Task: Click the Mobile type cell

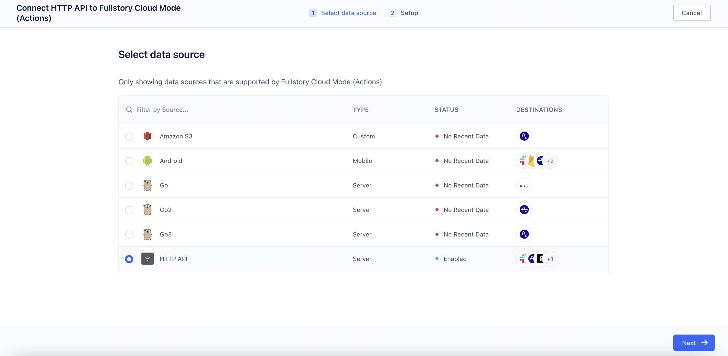Action: point(362,161)
